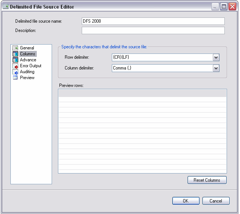Viewport: 240px width, 214px height.
Task: Click the Error Output red arrow icon
Action: pos(15,66)
